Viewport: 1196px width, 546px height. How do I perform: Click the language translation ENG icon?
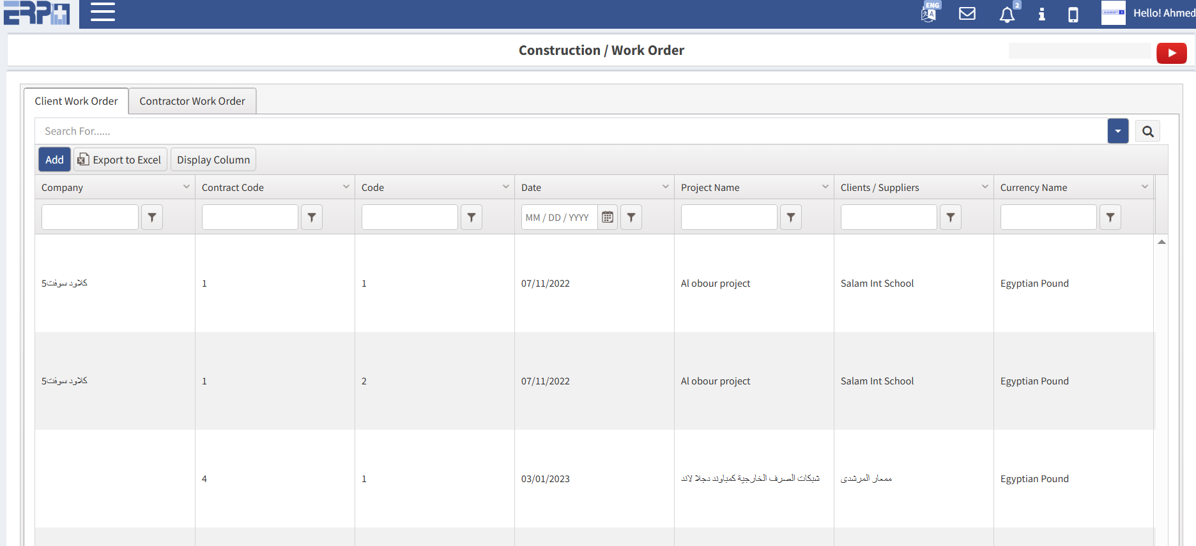pos(929,13)
